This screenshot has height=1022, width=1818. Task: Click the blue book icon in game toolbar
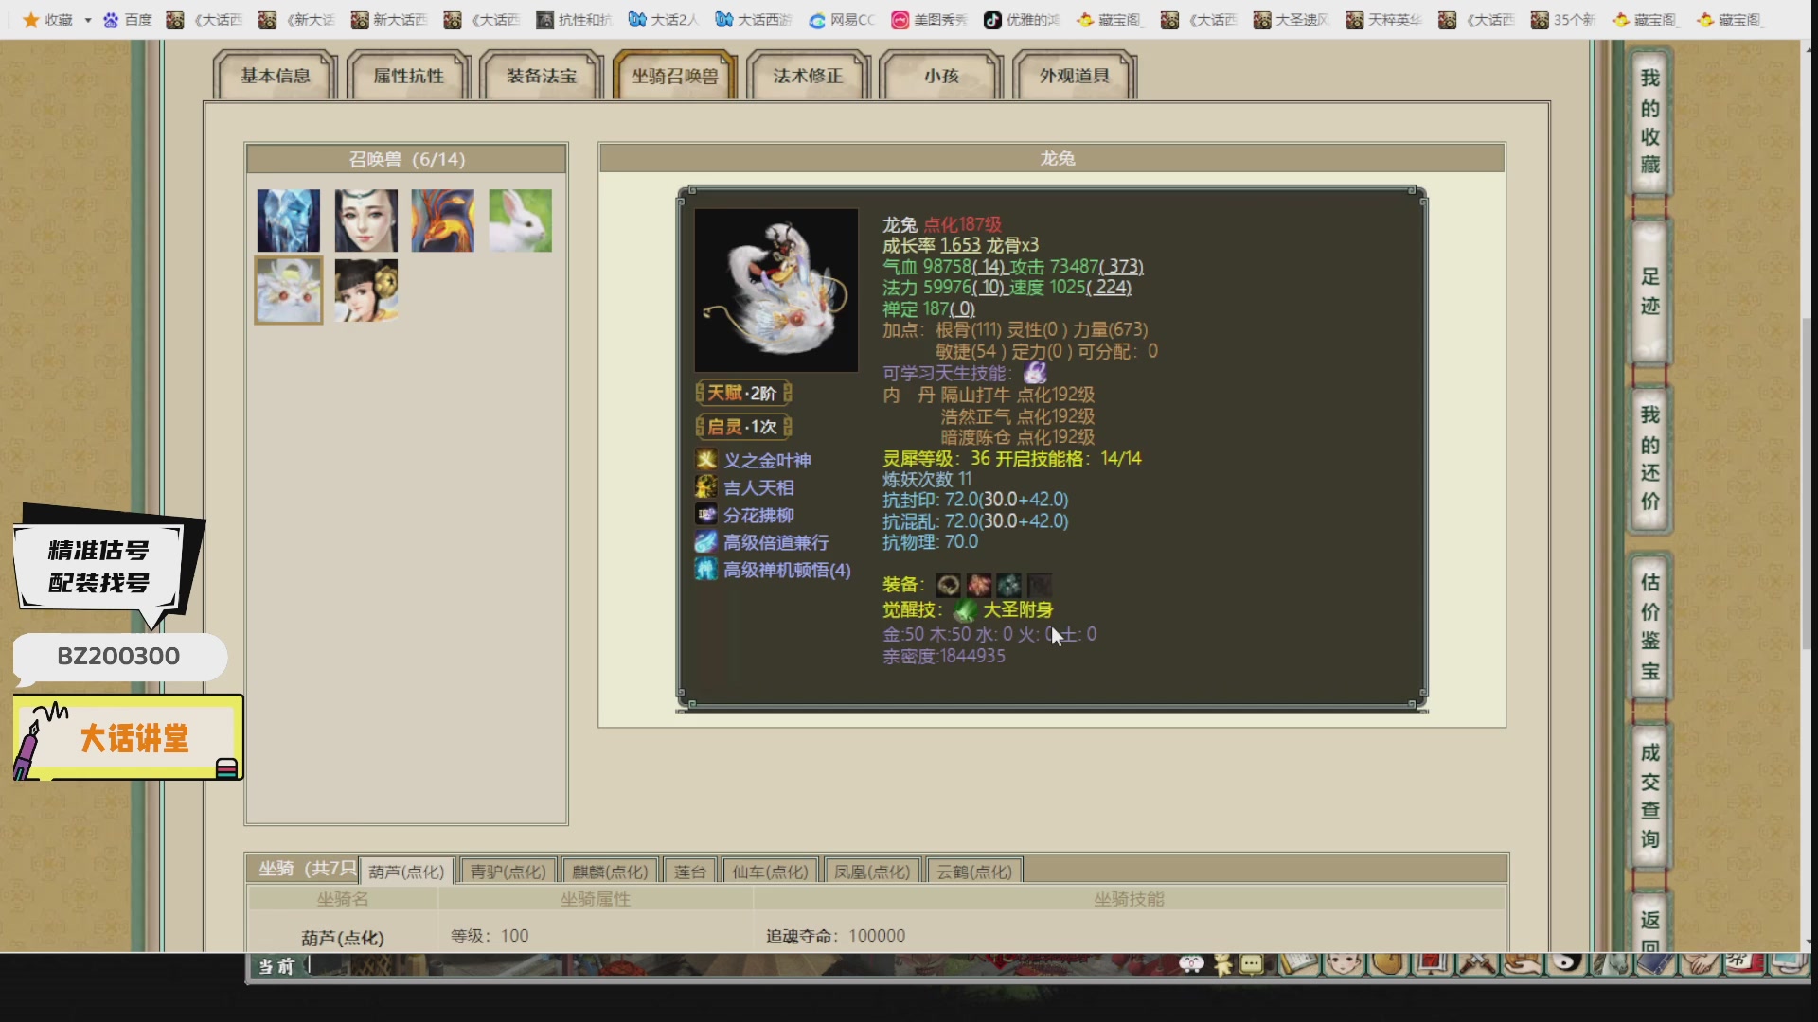click(1655, 963)
